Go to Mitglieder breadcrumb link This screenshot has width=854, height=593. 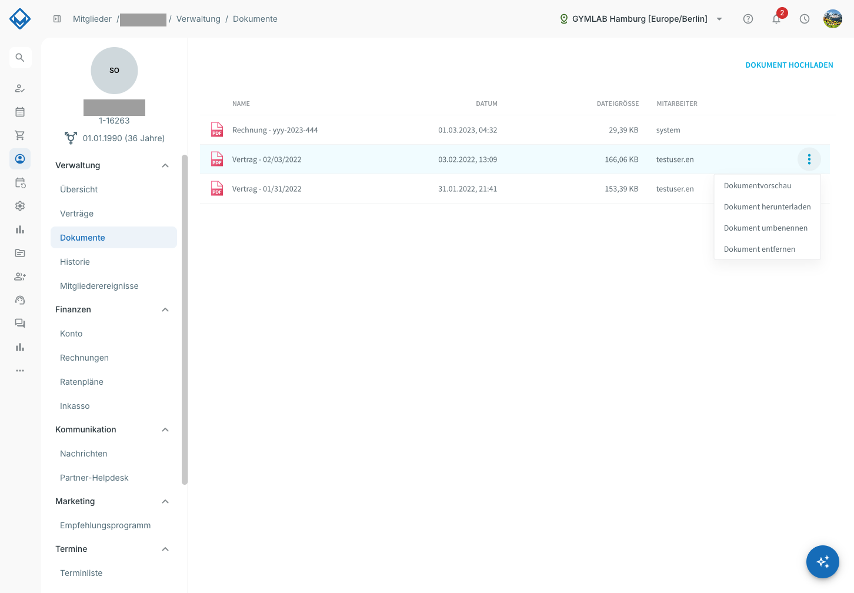pos(92,19)
